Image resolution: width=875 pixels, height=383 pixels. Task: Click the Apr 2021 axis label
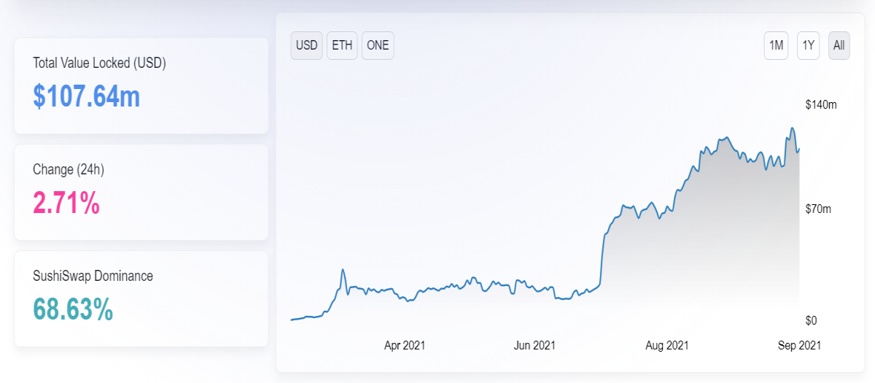[x=405, y=345]
